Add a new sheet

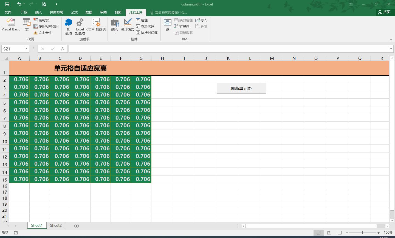pos(77,226)
